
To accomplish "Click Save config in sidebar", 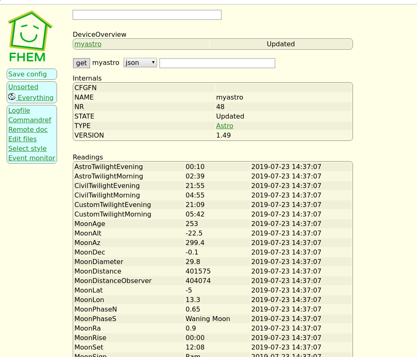I will pos(28,74).
